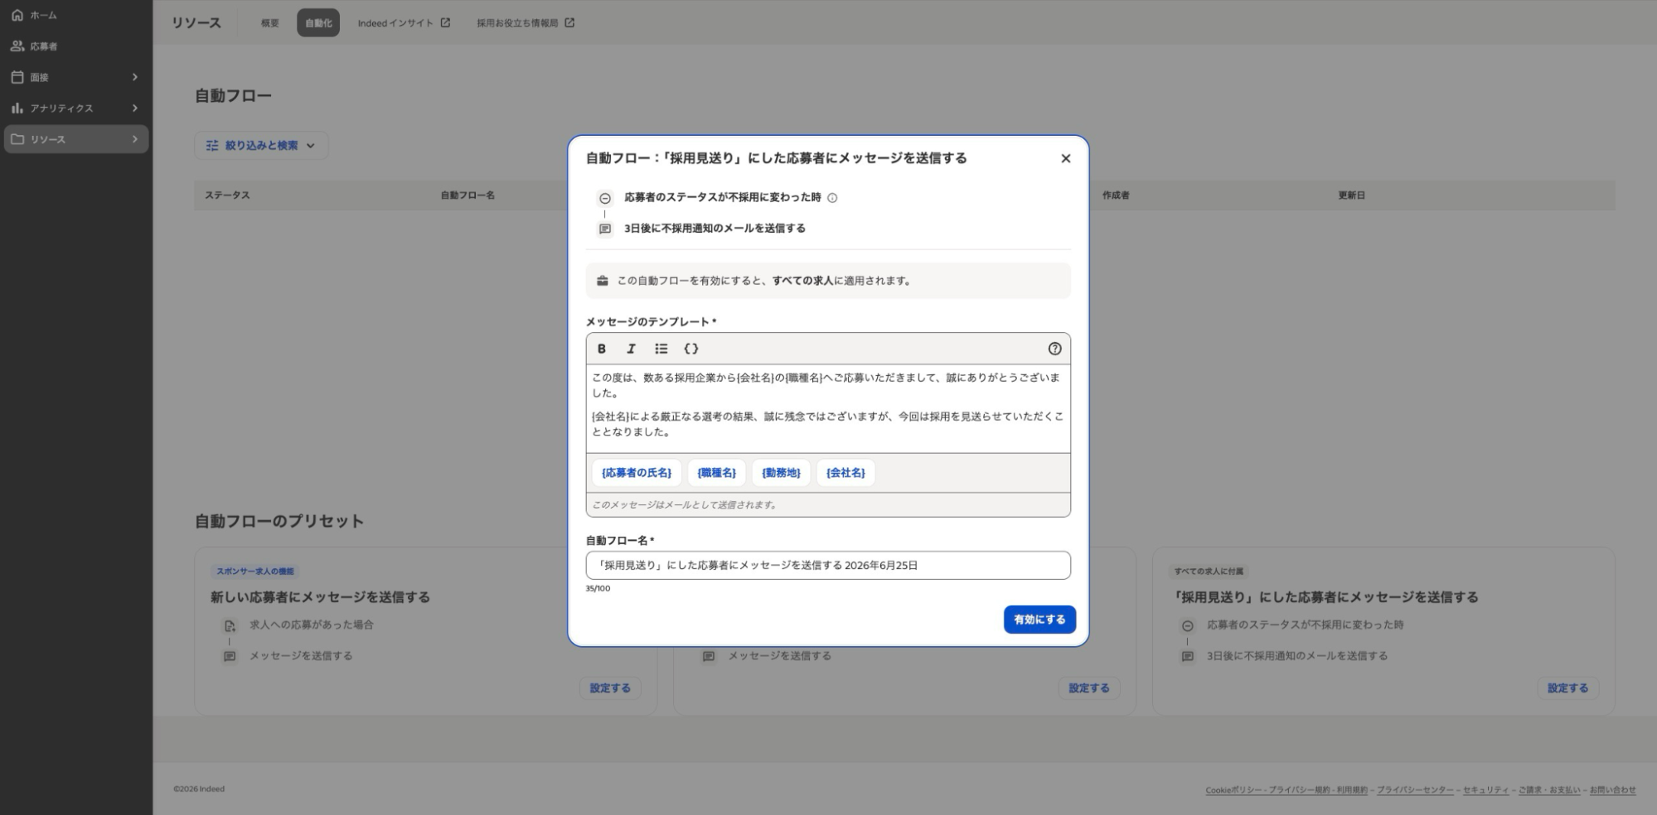Viewport: 1657px width, 815px height.
Task: Switch to the 概要 tab
Action: [x=270, y=23]
